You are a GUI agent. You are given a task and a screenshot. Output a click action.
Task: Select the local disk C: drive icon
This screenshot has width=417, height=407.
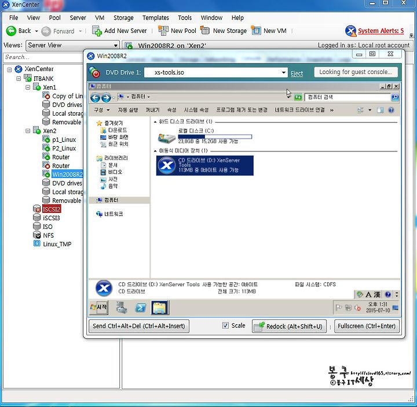pyautogui.click(x=167, y=138)
